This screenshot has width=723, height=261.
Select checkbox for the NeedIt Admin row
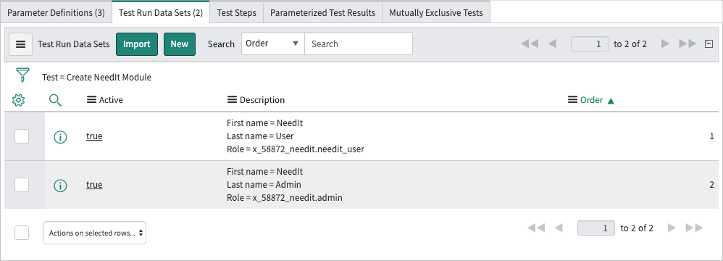(22, 185)
